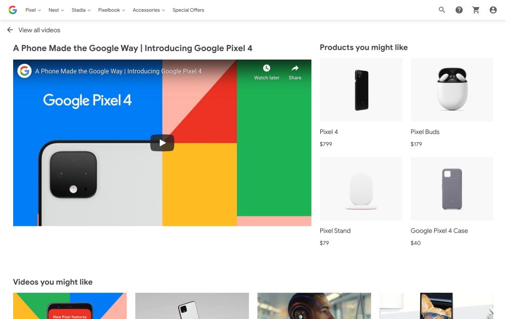The image size is (506, 319).
Task: Go to Special Offers
Action: (188, 10)
